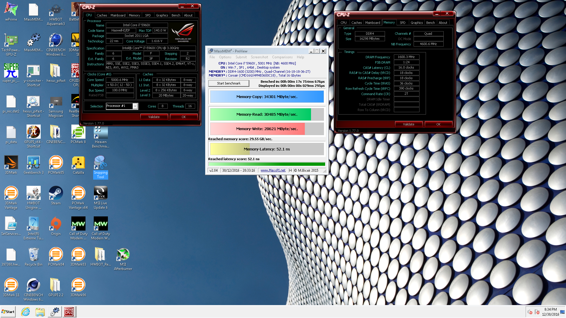
Task: Open MaxxMEM Options menu
Action: click(x=225, y=57)
